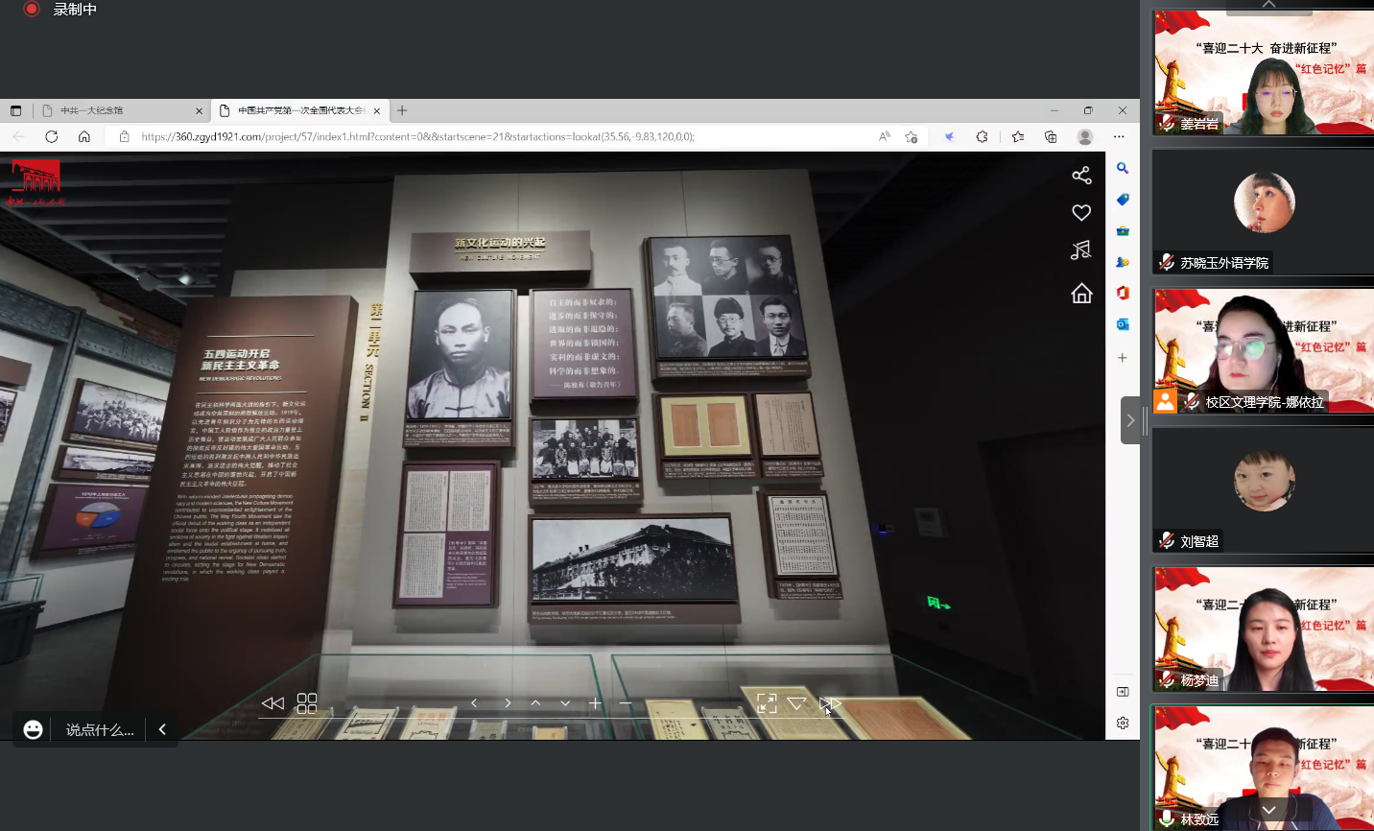1374x831 pixels.
Task: Open the scene thumbnails grid icon
Action: 307,703
